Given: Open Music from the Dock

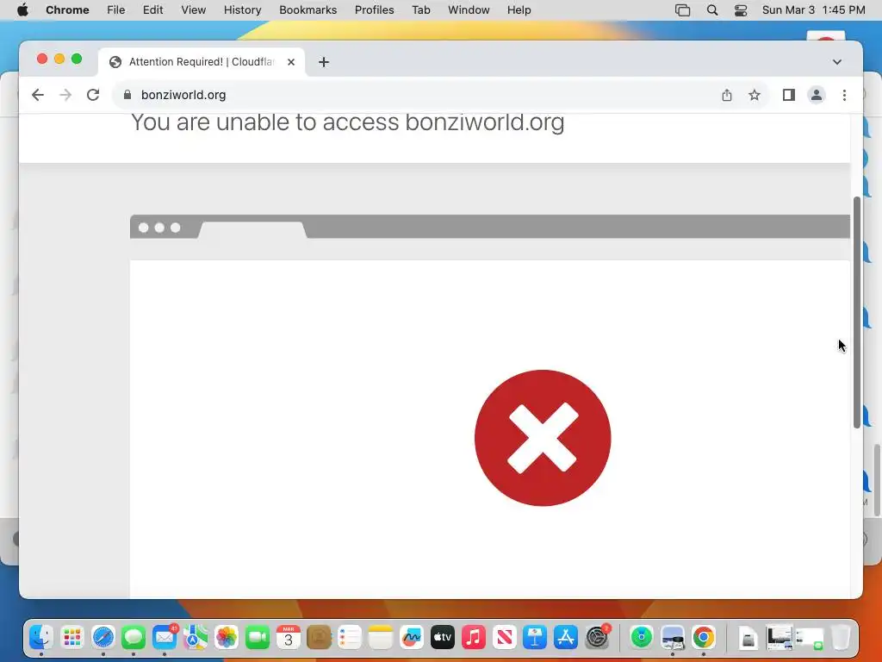Looking at the screenshot, I should coord(473,637).
